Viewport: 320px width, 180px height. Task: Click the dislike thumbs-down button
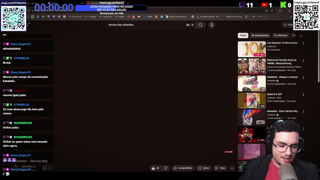coord(165,168)
